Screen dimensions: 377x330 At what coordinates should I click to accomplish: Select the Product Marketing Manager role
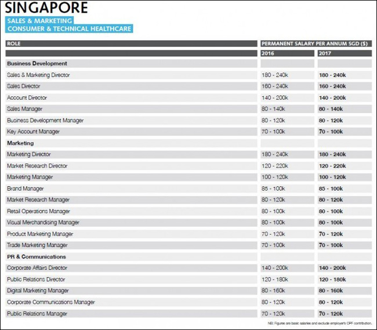tap(40, 234)
